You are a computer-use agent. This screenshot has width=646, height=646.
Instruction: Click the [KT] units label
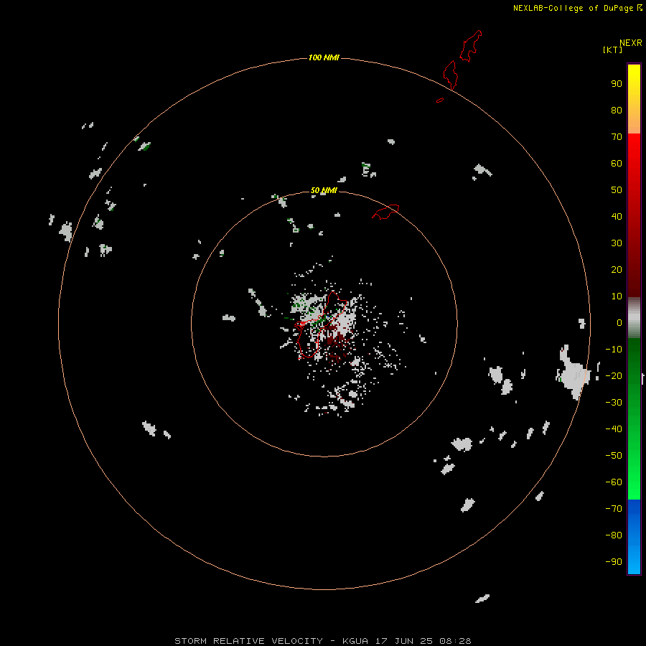click(612, 50)
